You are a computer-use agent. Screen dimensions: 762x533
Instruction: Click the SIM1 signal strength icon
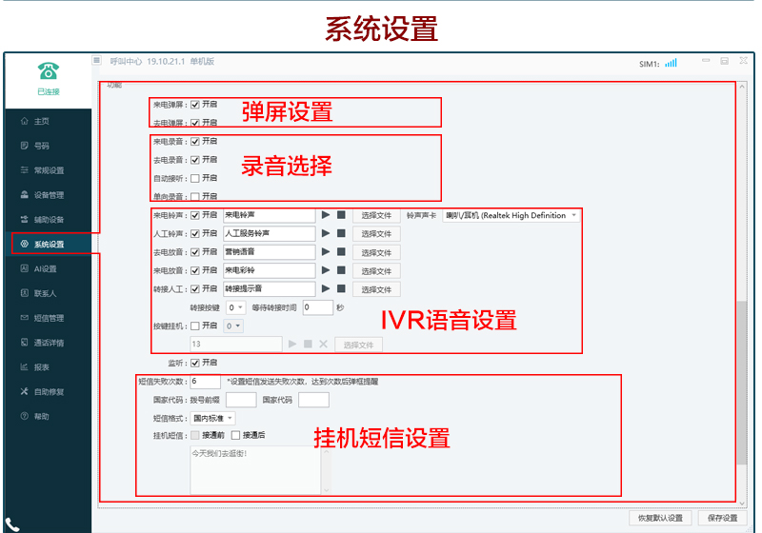click(x=671, y=63)
